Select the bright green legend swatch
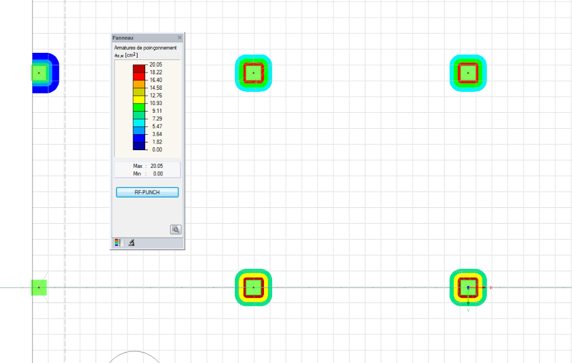 tap(139, 107)
